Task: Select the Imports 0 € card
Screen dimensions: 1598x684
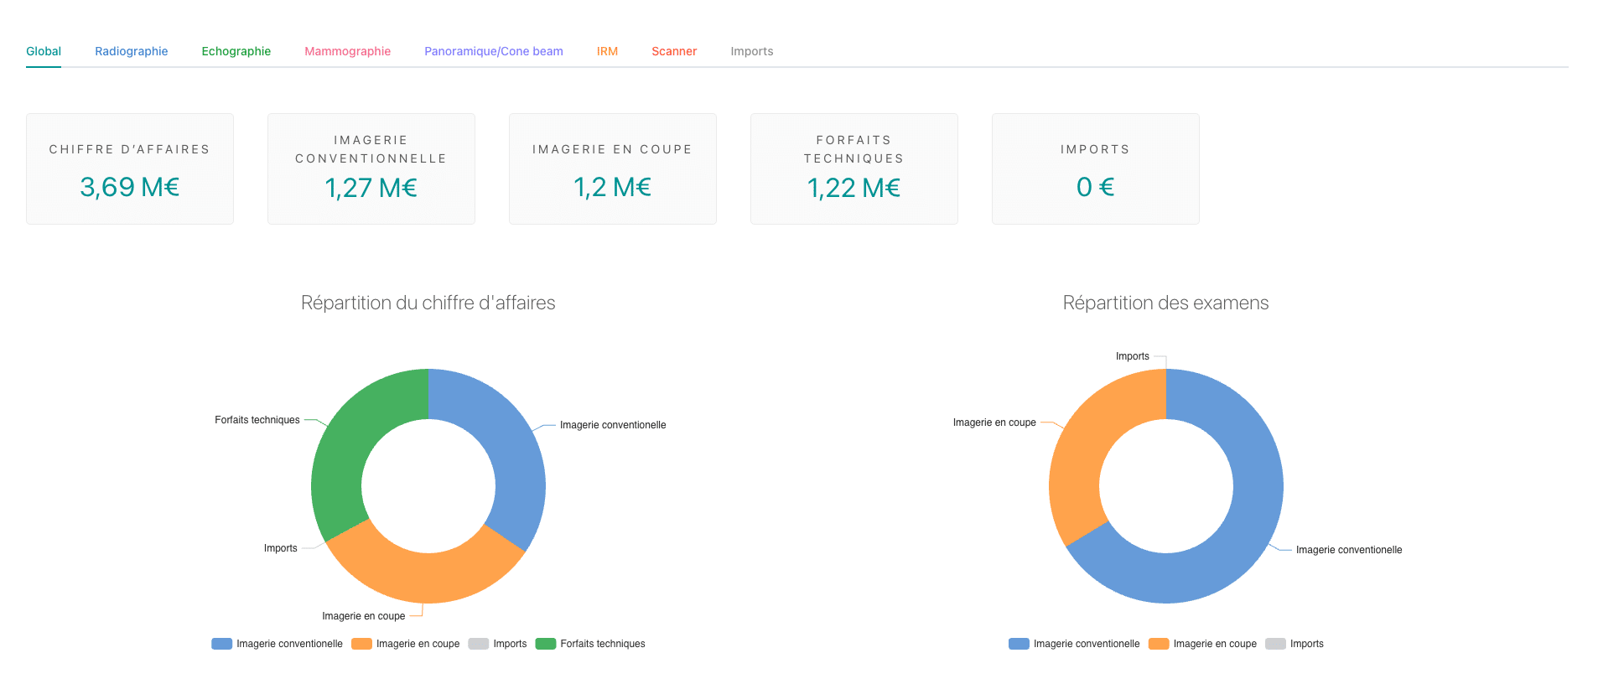Action: tap(1096, 168)
